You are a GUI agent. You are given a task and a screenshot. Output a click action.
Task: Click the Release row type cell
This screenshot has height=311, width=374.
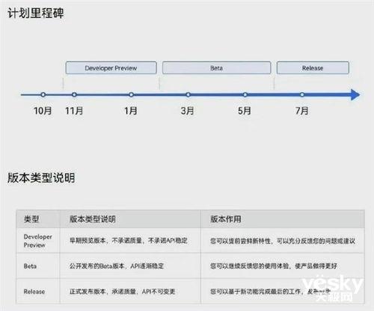tap(38, 292)
